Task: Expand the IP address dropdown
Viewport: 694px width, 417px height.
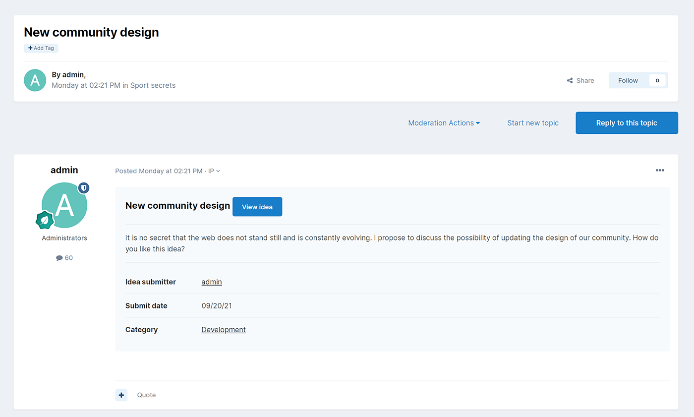Action: pyautogui.click(x=214, y=171)
